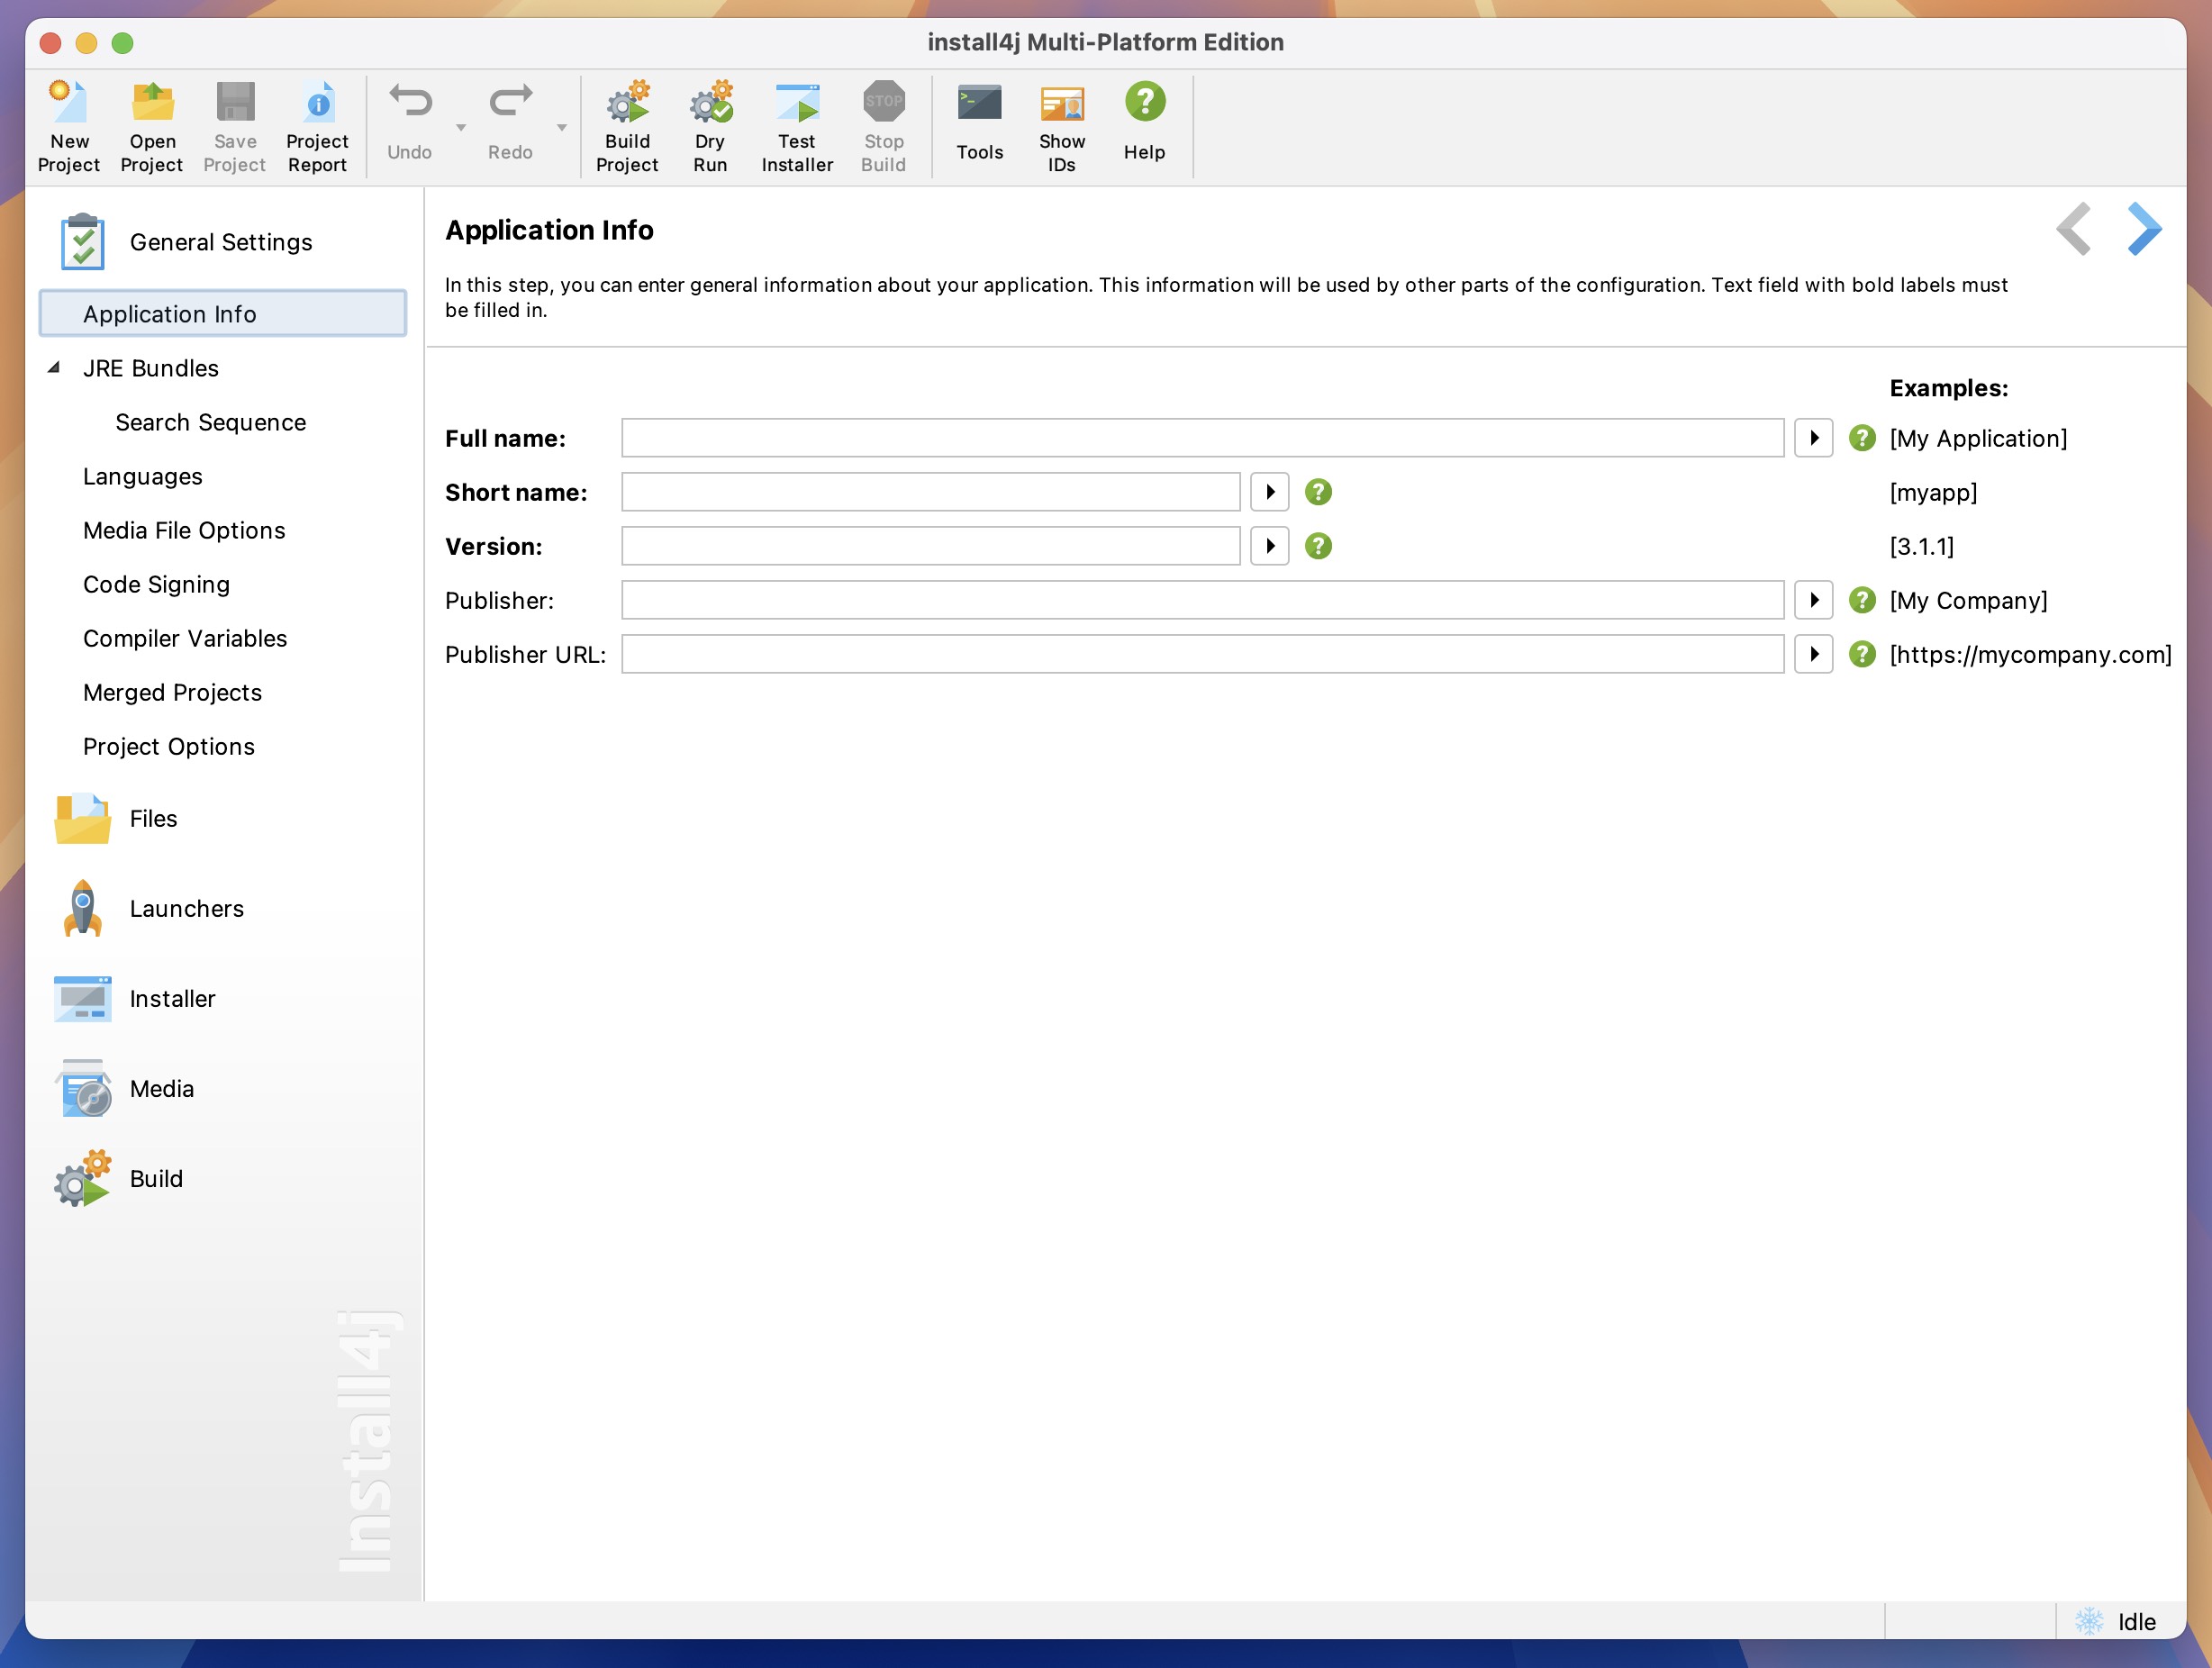Click the Redo arrow icon
This screenshot has height=1668, width=2212.
510,101
